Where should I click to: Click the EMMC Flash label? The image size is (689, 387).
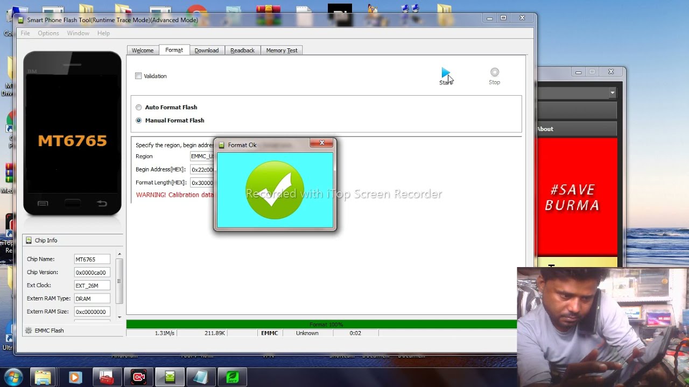click(49, 331)
